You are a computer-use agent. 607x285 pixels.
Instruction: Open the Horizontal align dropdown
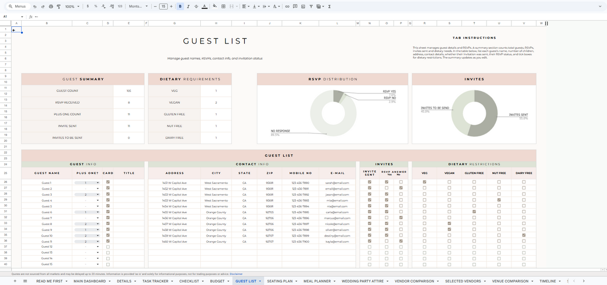[x=245, y=6]
